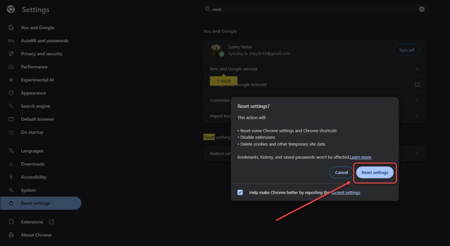Click the Settings page title

(36, 10)
